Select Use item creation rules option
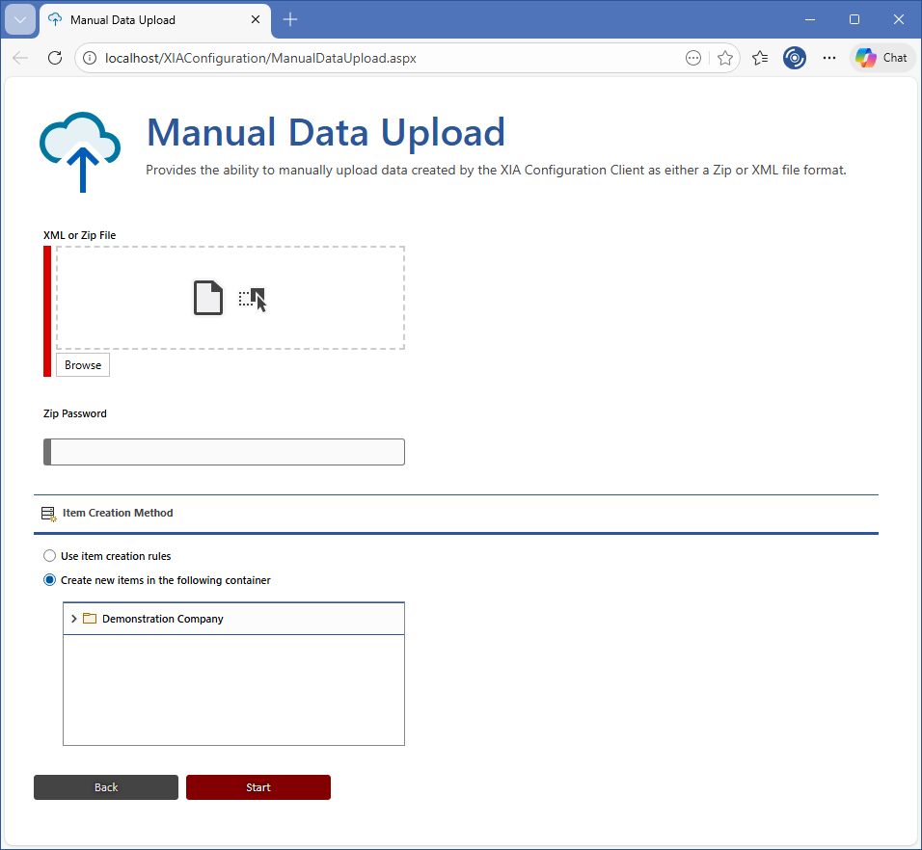 click(x=50, y=556)
